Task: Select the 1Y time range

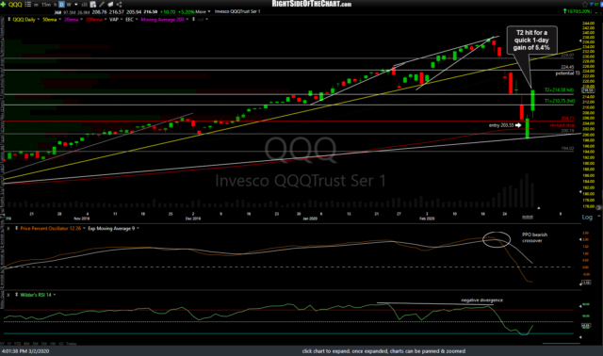Action: pyautogui.click(x=9, y=344)
